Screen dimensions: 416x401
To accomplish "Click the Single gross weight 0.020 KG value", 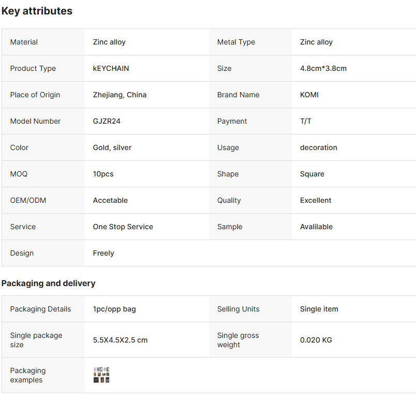I will [x=316, y=340].
